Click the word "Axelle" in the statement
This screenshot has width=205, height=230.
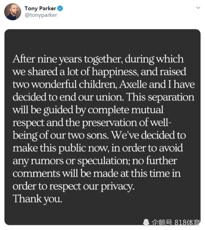(133, 85)
